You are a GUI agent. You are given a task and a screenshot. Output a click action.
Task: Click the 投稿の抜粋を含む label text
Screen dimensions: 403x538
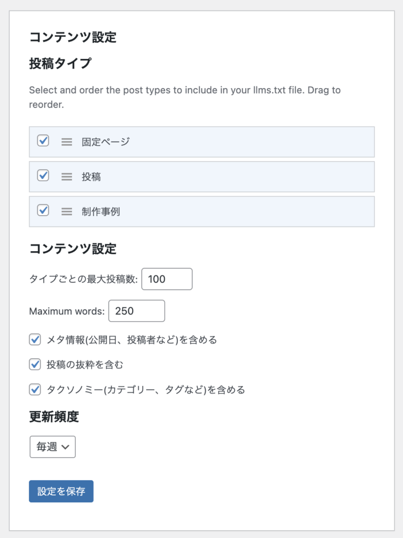[x=85, y=365]
